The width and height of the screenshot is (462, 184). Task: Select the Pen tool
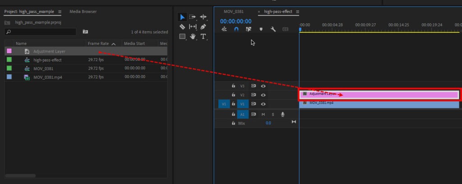click(x=203, y=27)
